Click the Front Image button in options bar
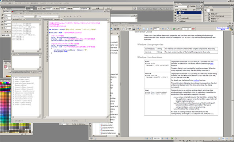This screenshot has width=234, height=142. (98, 8)
